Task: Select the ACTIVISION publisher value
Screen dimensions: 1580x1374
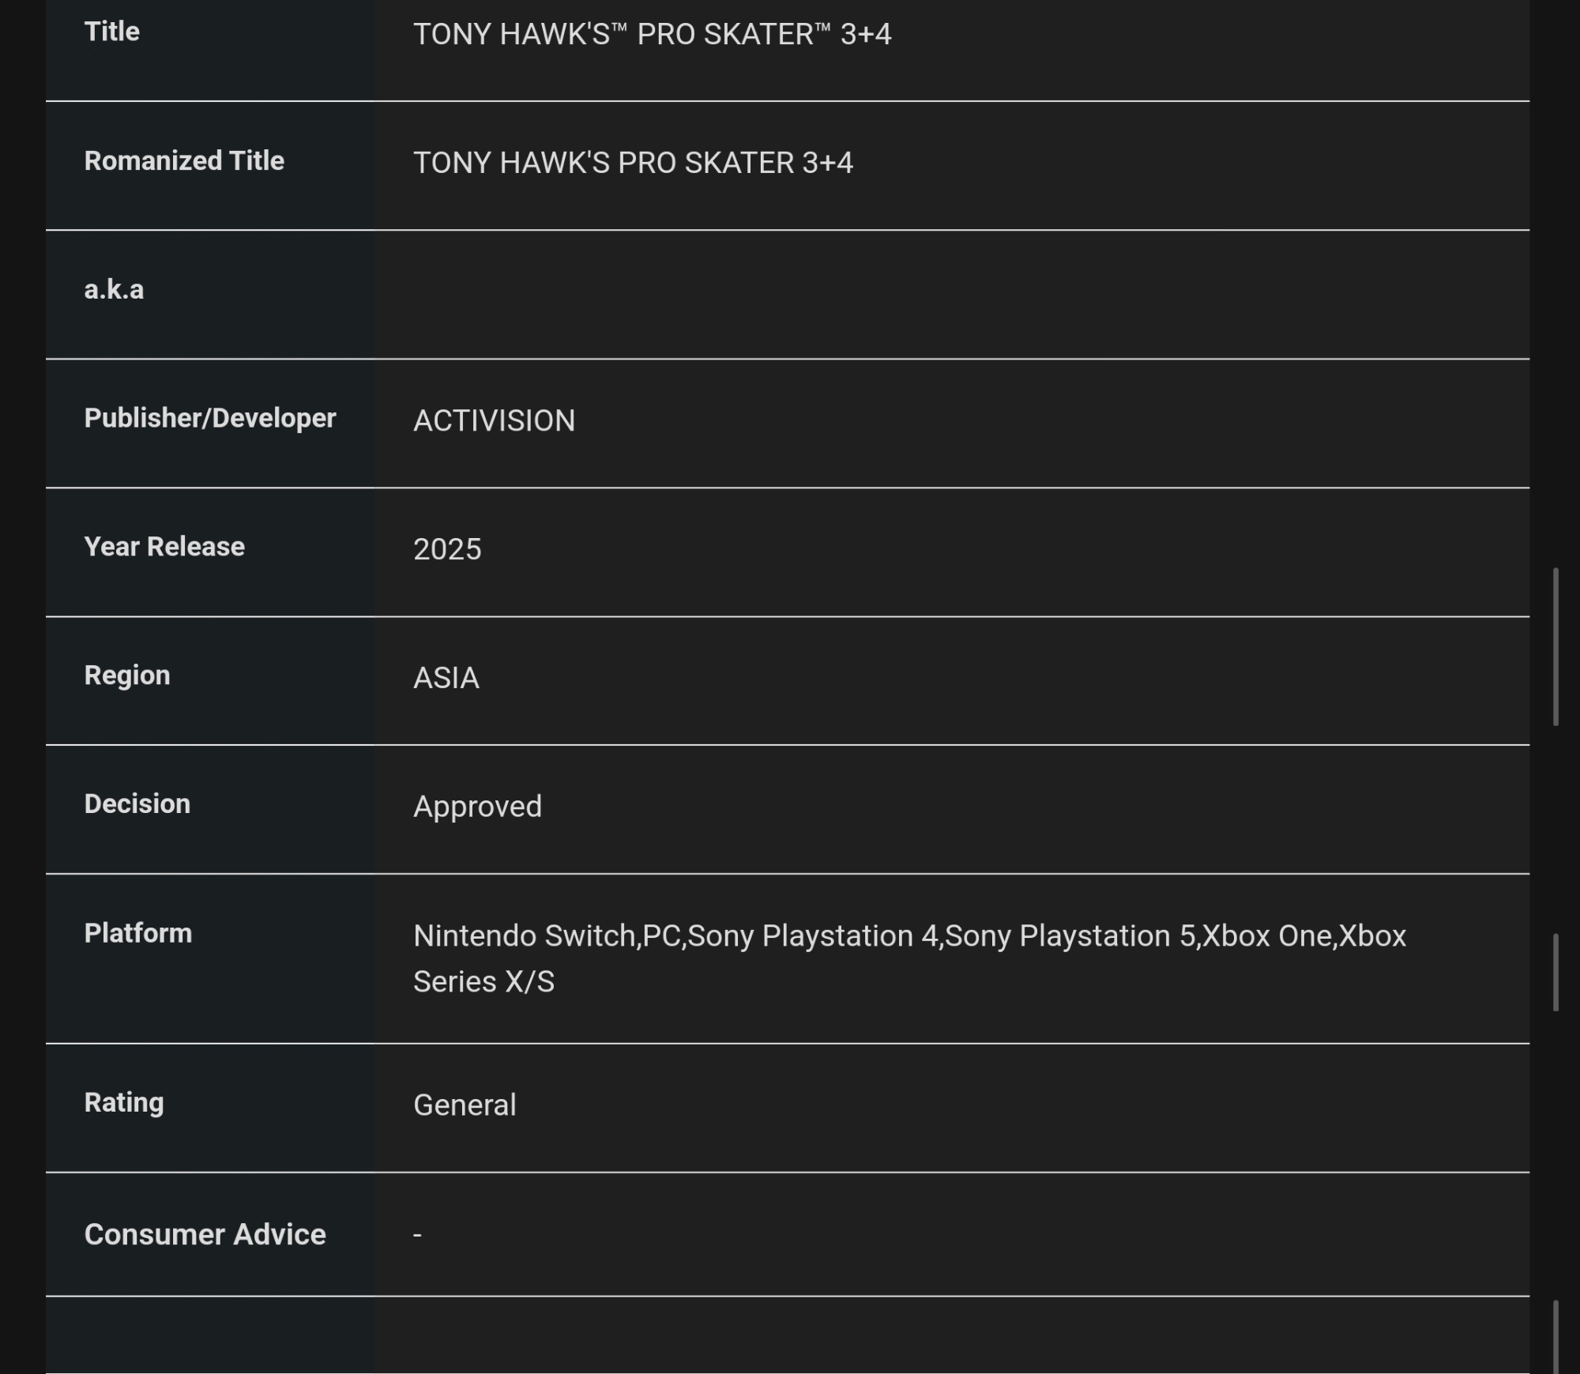Action: tap(495, 420)
